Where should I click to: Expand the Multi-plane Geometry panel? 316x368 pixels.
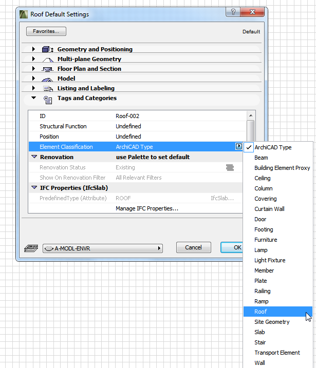[x=33, y=59]
